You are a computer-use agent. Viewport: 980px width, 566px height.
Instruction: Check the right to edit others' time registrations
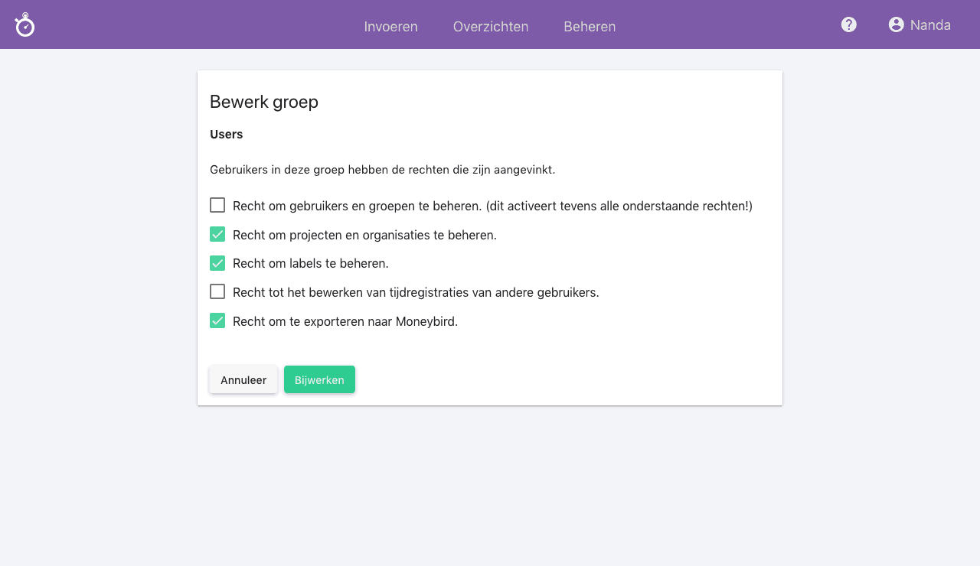217,291
